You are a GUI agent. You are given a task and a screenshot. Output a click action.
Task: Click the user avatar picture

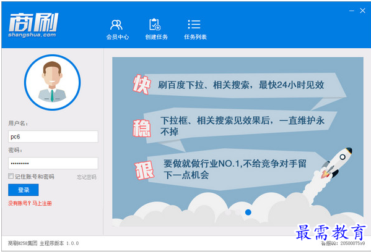[52, 82]
